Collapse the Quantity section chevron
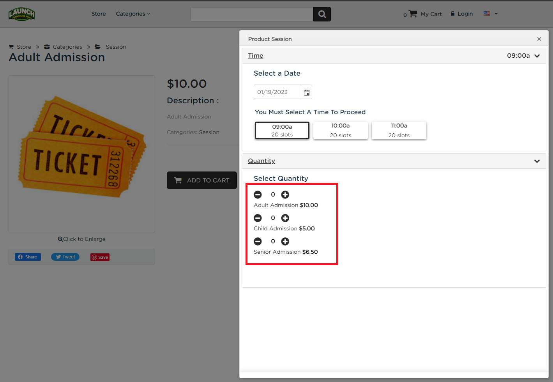The width and height of the screenshot is (553, 382). click(537, 161)
